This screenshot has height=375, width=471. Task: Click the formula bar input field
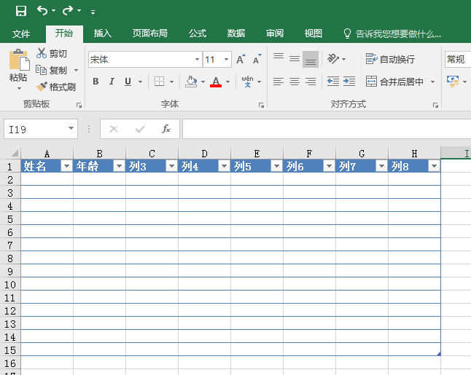click(x=321, y=129)
